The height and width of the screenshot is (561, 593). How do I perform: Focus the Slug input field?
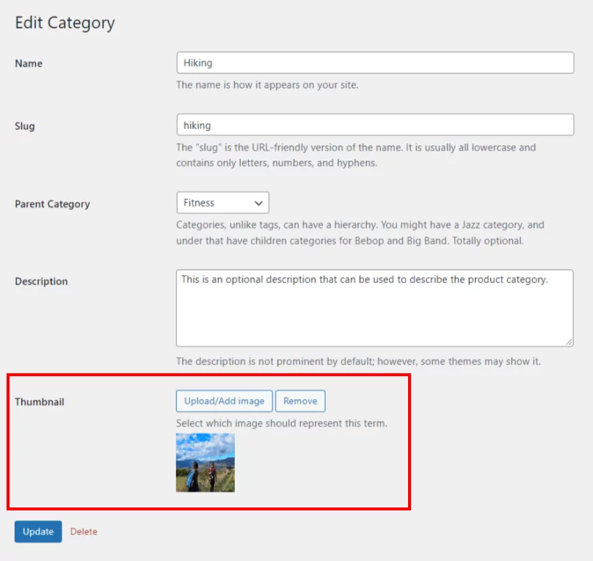pos(374,125)
